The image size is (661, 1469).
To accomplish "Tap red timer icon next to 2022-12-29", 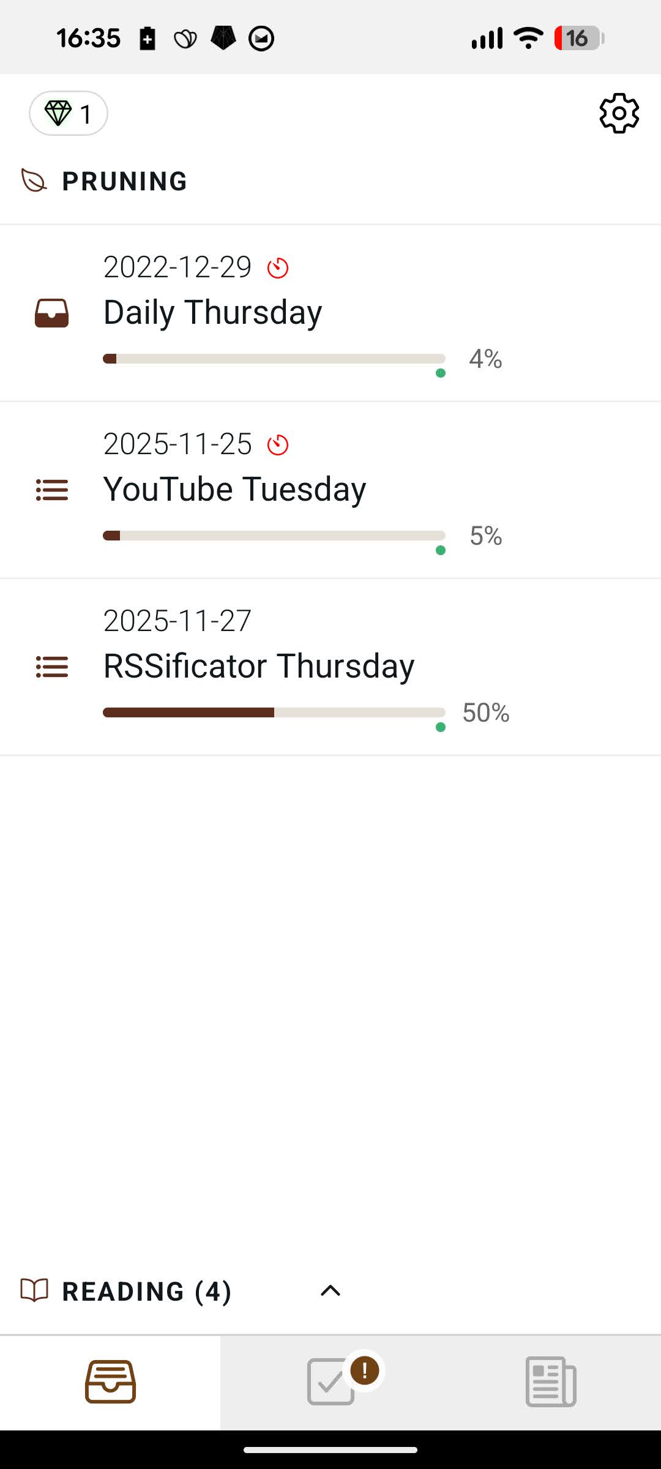I will coord(278,268).
